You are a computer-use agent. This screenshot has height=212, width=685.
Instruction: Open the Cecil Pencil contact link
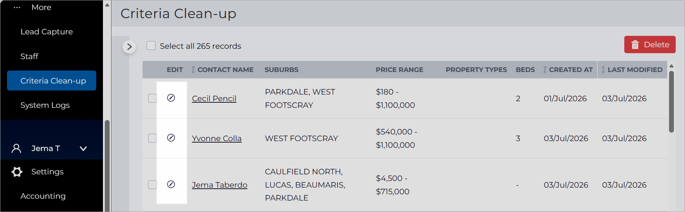pos(214,99)
